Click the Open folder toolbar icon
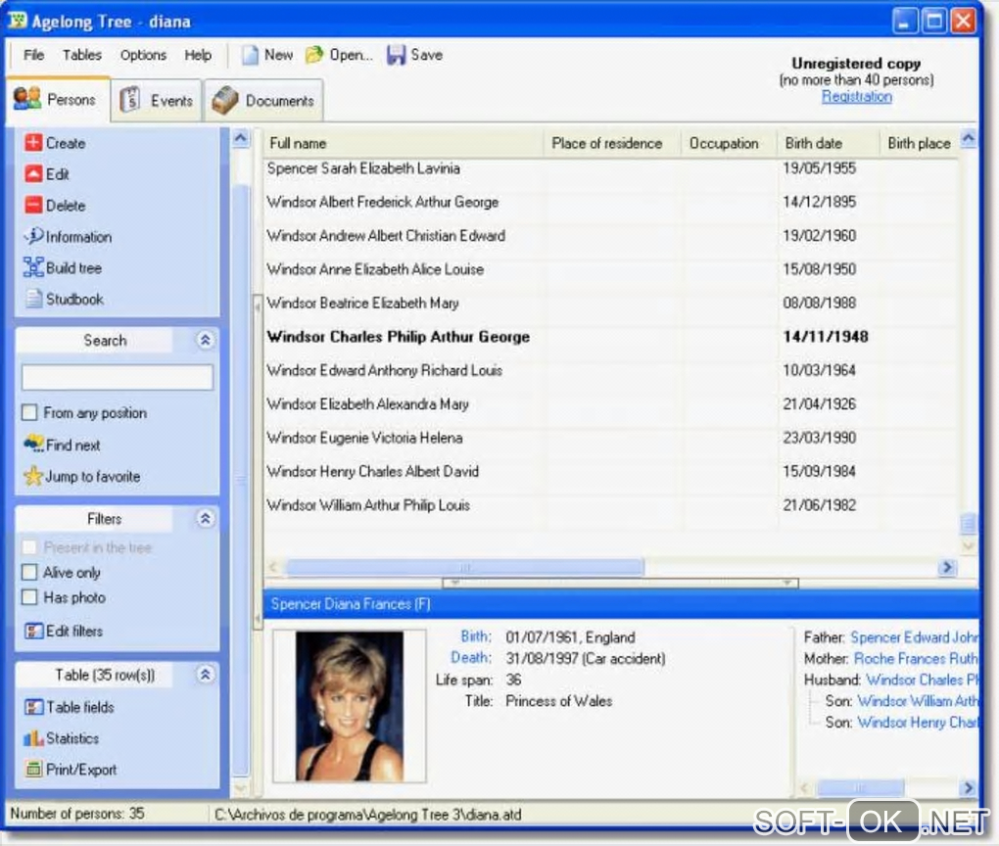Screen dimensions: 999x846 point(314,55)
